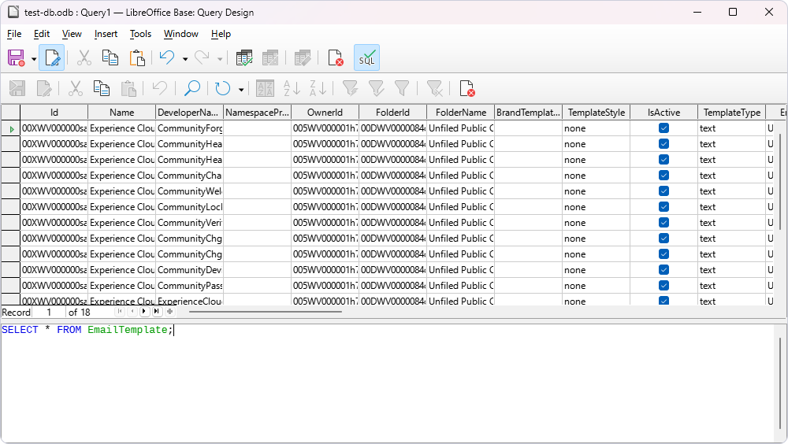Jump to last record navigation button
This screenshot has height=444, width=788.
[x=156, y=313]
